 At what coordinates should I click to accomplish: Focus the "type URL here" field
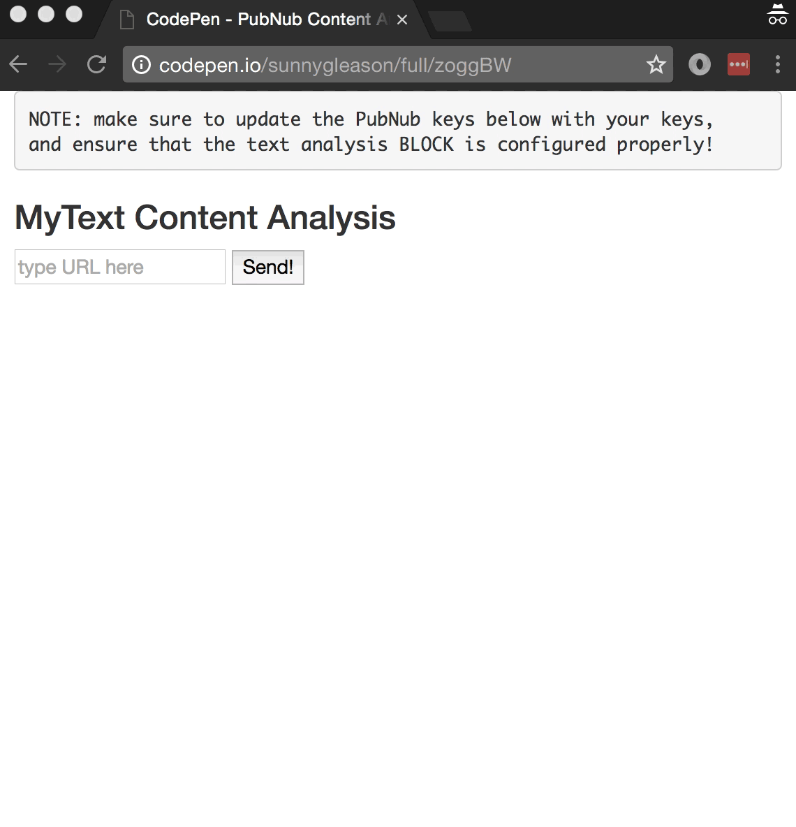click(120, 267)
